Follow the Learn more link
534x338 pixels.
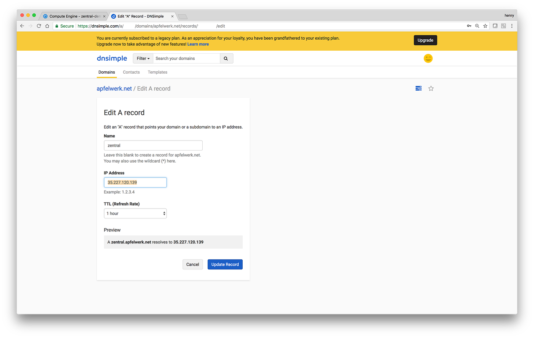pos(198,44)
